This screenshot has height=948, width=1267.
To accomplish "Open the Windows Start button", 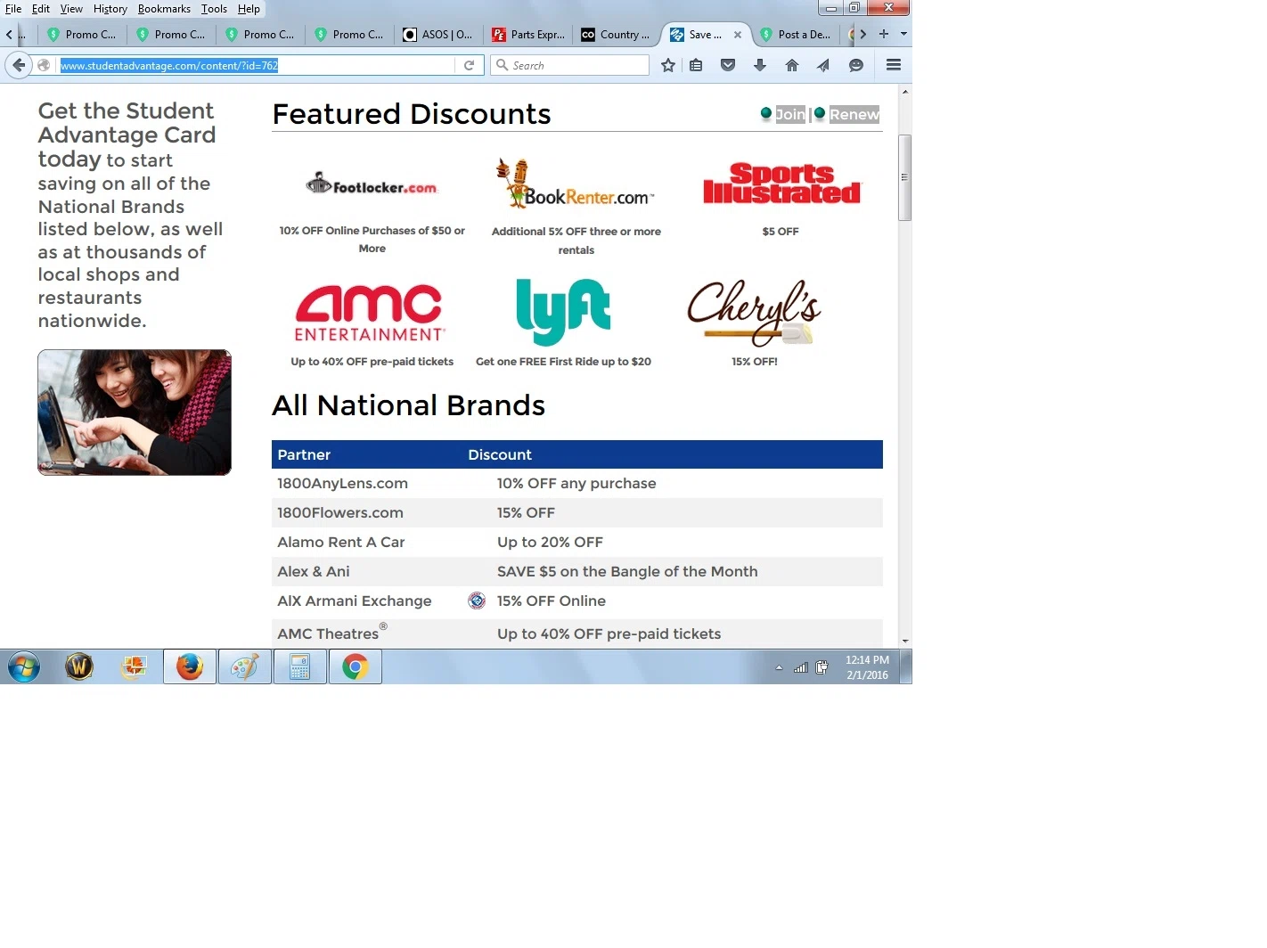I will pyautogui.click(x=24, y=666).
